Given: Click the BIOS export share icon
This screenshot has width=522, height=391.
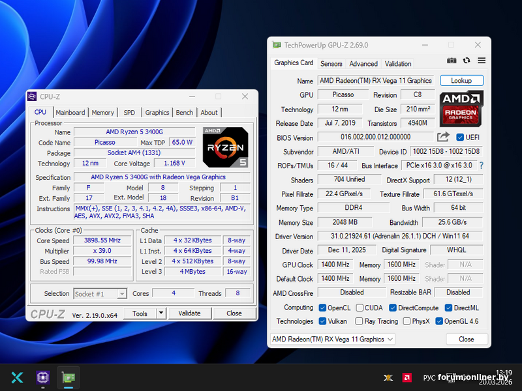Looking at the screenshot, I should click(443, 137).
